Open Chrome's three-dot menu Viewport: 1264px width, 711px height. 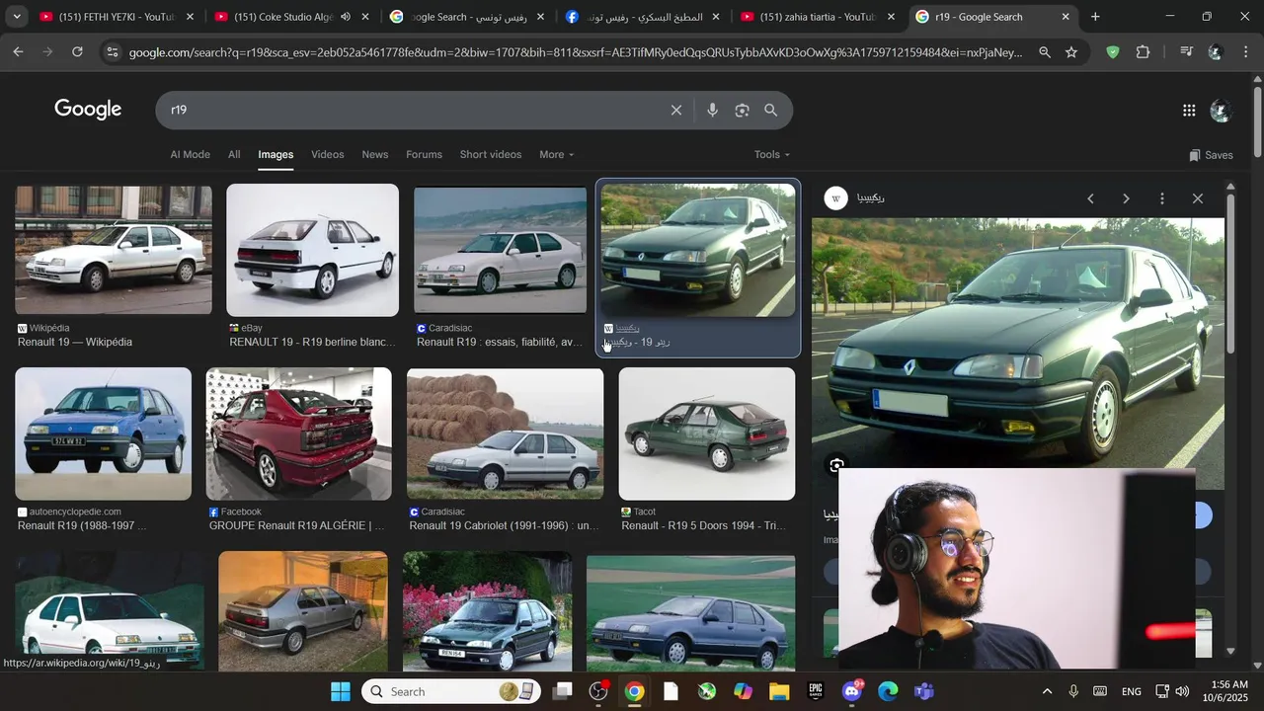[x=1246, y=52]
